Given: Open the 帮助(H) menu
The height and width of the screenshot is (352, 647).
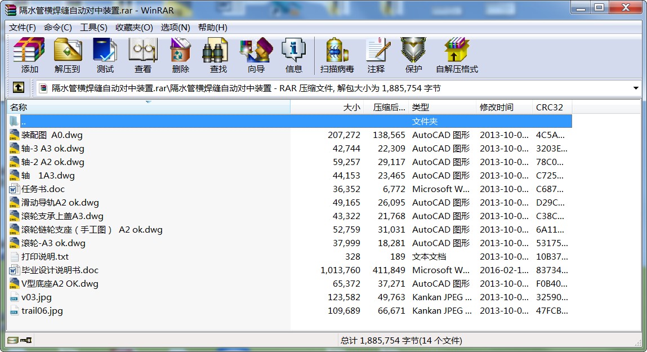Looking at the screenshot, I should pos(212,27).
